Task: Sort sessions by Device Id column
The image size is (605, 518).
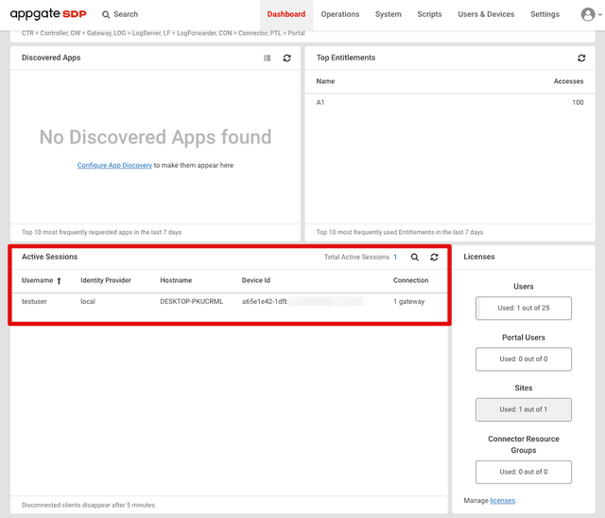Action: pos(256,280)
